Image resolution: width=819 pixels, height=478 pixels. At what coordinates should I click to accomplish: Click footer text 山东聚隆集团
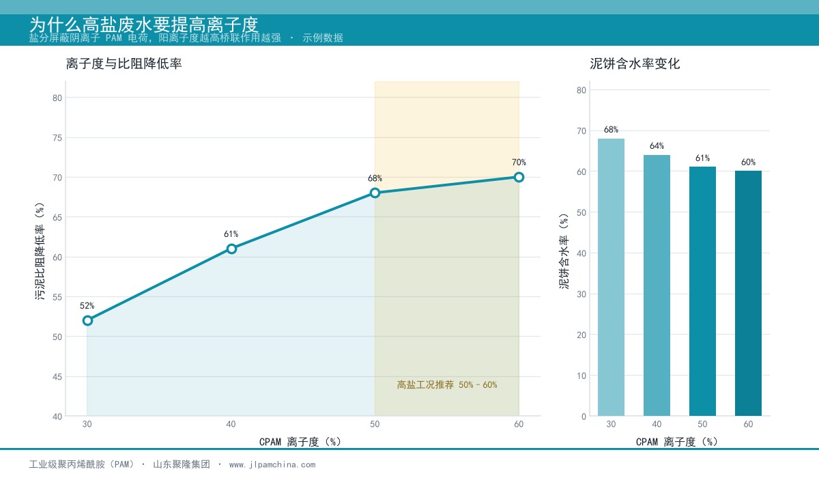182,464
